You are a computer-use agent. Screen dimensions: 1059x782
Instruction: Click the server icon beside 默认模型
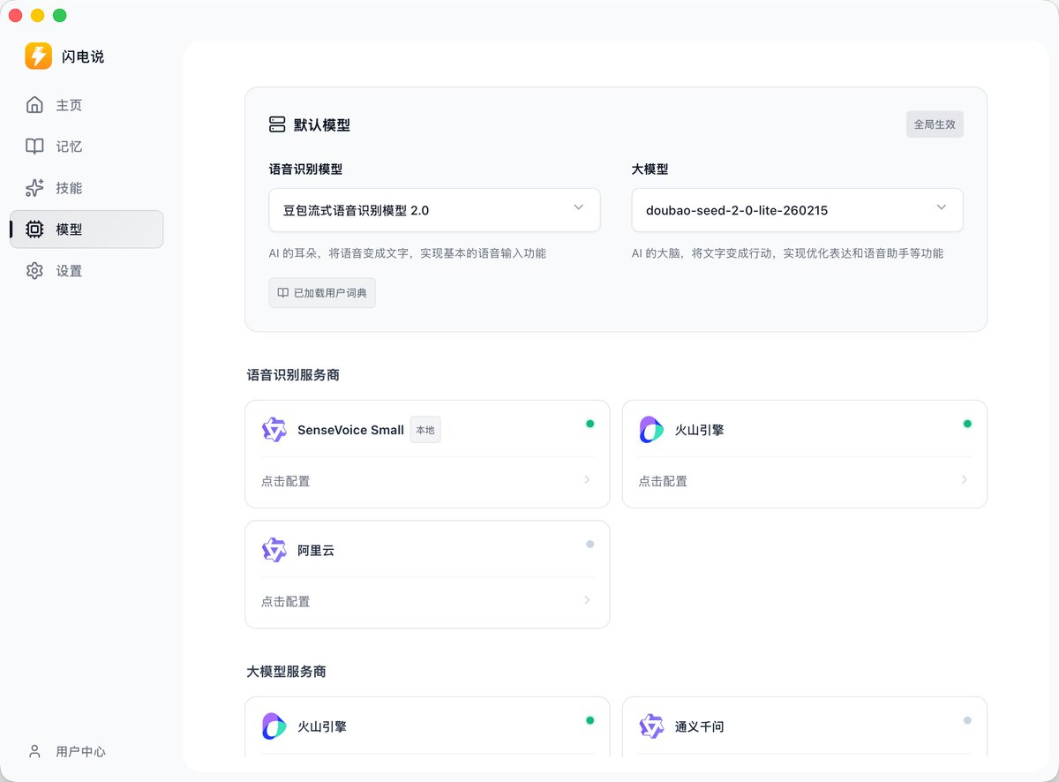tap(277, 124)
